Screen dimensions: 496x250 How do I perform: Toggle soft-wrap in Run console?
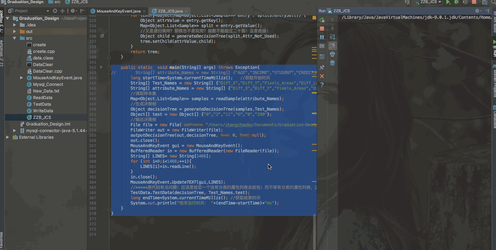pos(332,37)
